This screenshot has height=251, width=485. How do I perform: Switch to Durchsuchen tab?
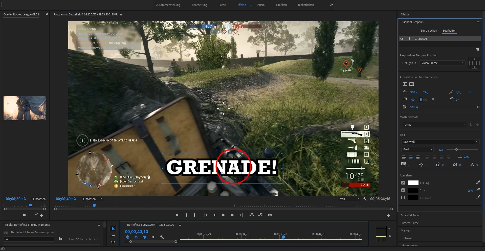coord(429,31)
